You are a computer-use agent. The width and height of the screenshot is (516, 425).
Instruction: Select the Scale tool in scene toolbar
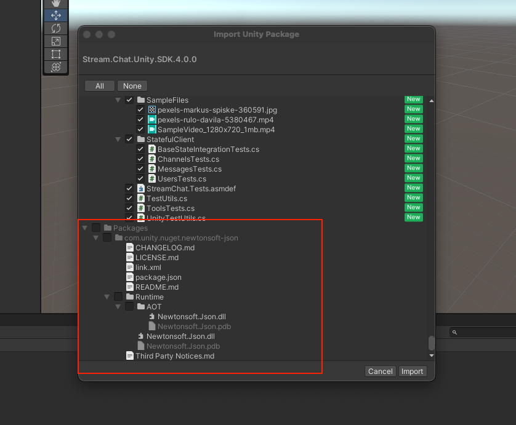56,41
